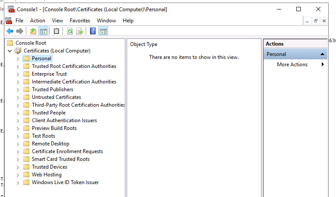Click the green Refresh toolbar icon
This screenshot has width=336, height=197.
[70, 31]
